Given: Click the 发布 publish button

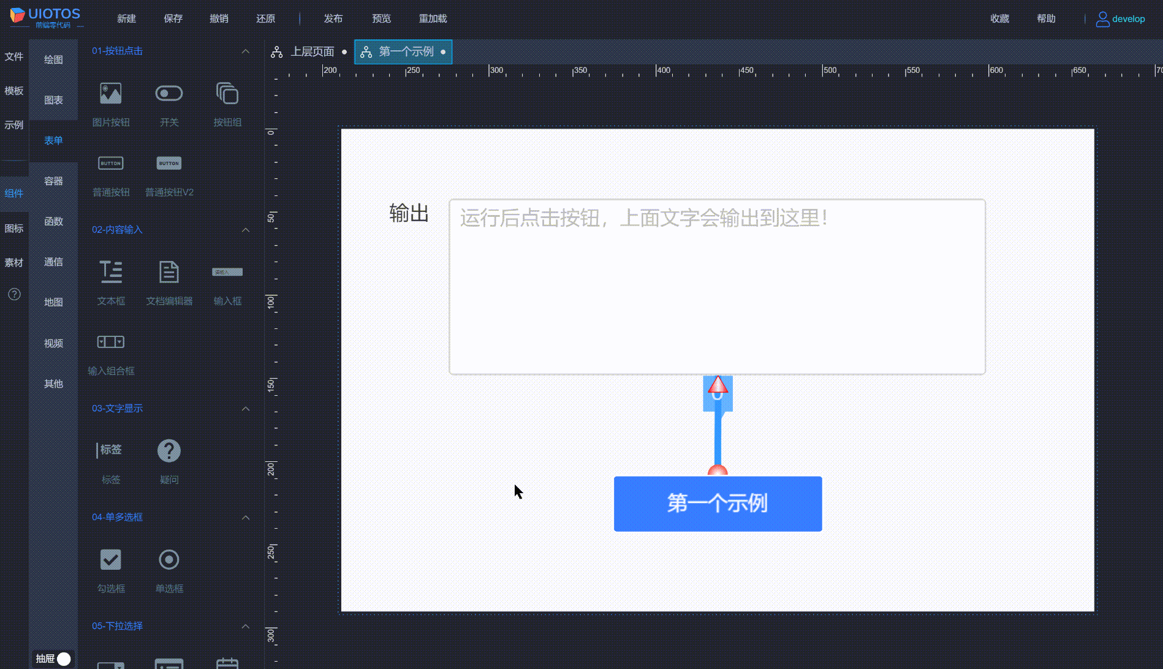Looking at the screenshot, I should point(333,18).
